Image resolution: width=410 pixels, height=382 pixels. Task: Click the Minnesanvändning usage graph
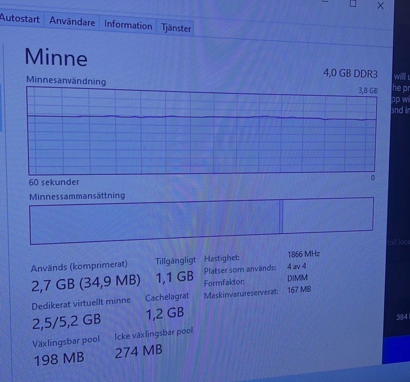click(x=202, y=132)
